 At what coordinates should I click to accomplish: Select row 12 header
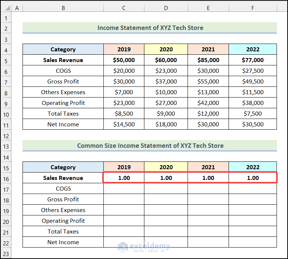pos(6,136)
